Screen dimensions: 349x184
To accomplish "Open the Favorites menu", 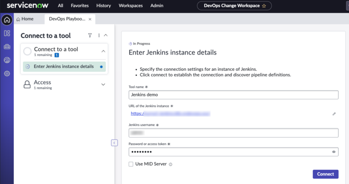I will pos(80,6).
